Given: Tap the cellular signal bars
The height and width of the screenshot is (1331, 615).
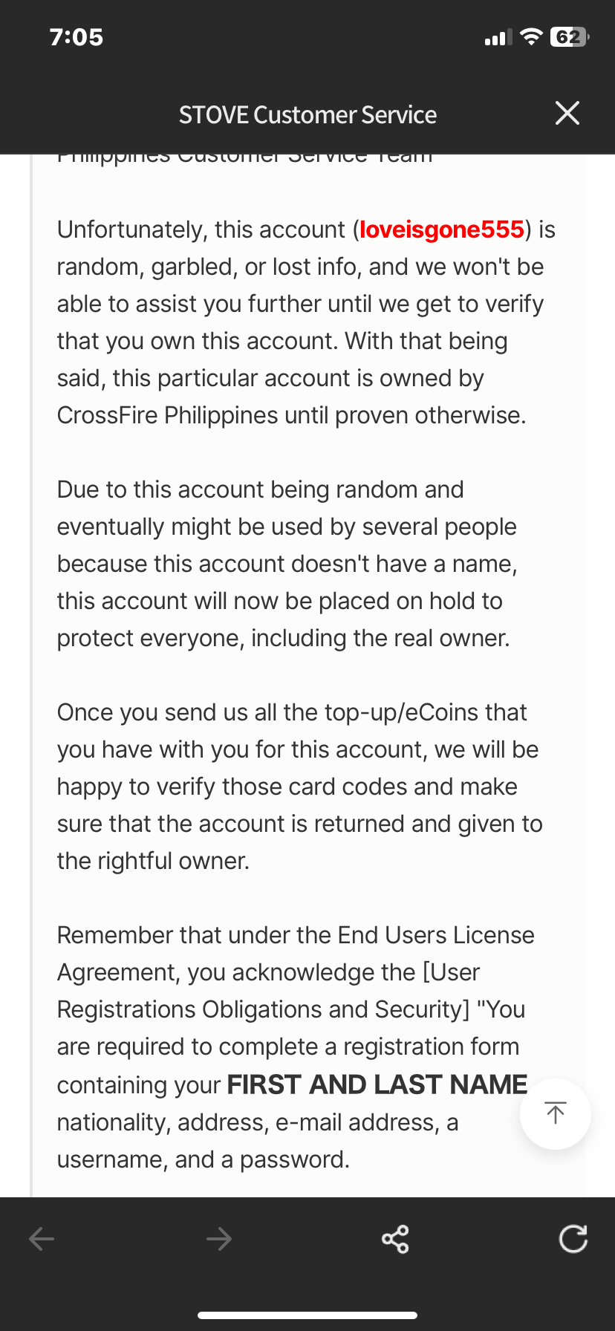Looking at the screenshot, I should click(498, 37).
